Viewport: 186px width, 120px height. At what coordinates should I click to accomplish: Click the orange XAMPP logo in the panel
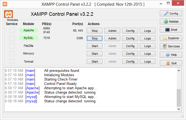(x=8, y=14)
